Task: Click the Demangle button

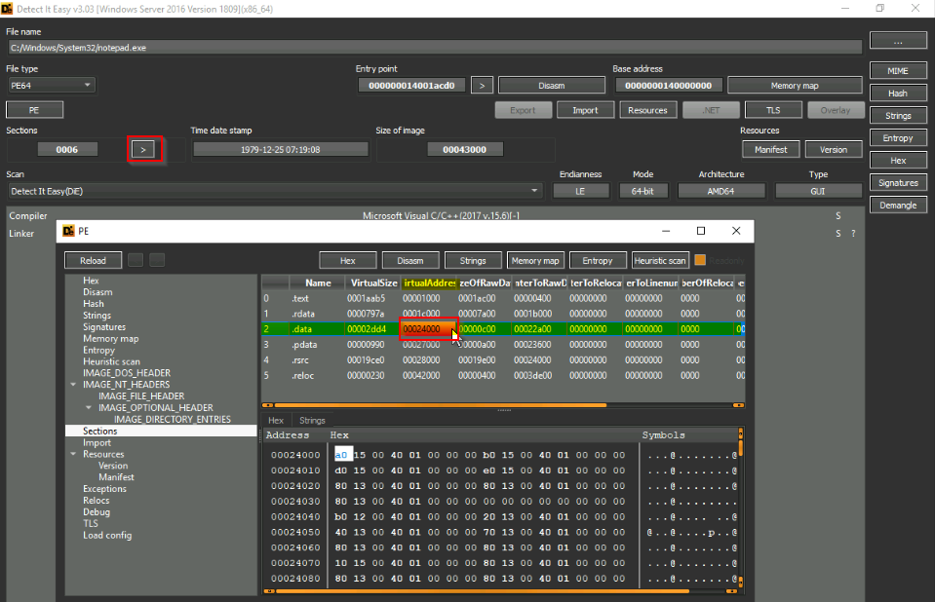Action: click(898, 205)
